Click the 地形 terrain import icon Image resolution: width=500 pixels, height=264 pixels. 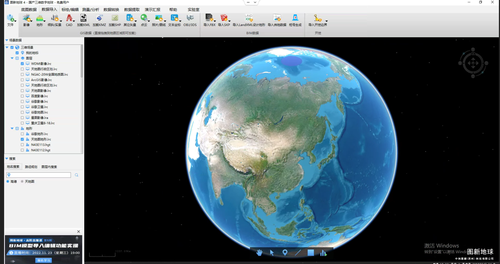click(x=39, y=18)
